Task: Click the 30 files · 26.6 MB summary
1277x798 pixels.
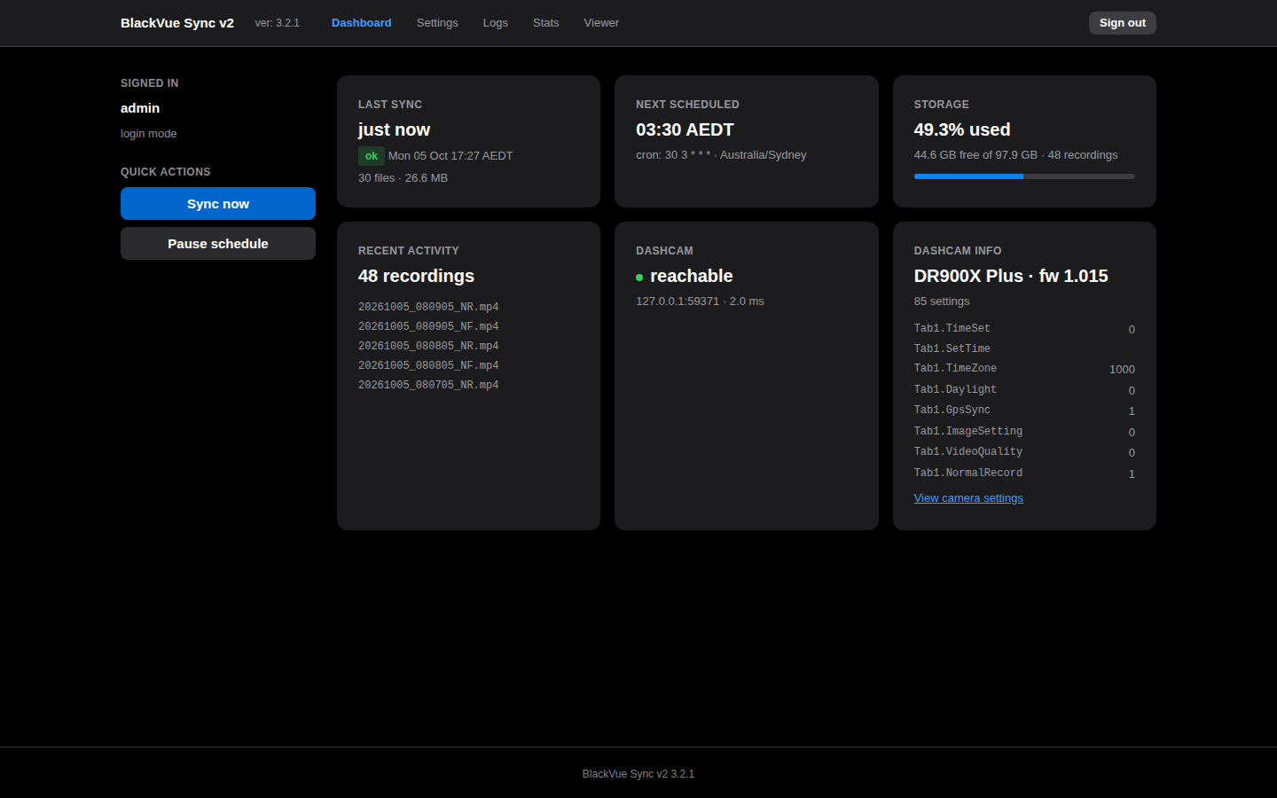Action: (x=403, y=178)
